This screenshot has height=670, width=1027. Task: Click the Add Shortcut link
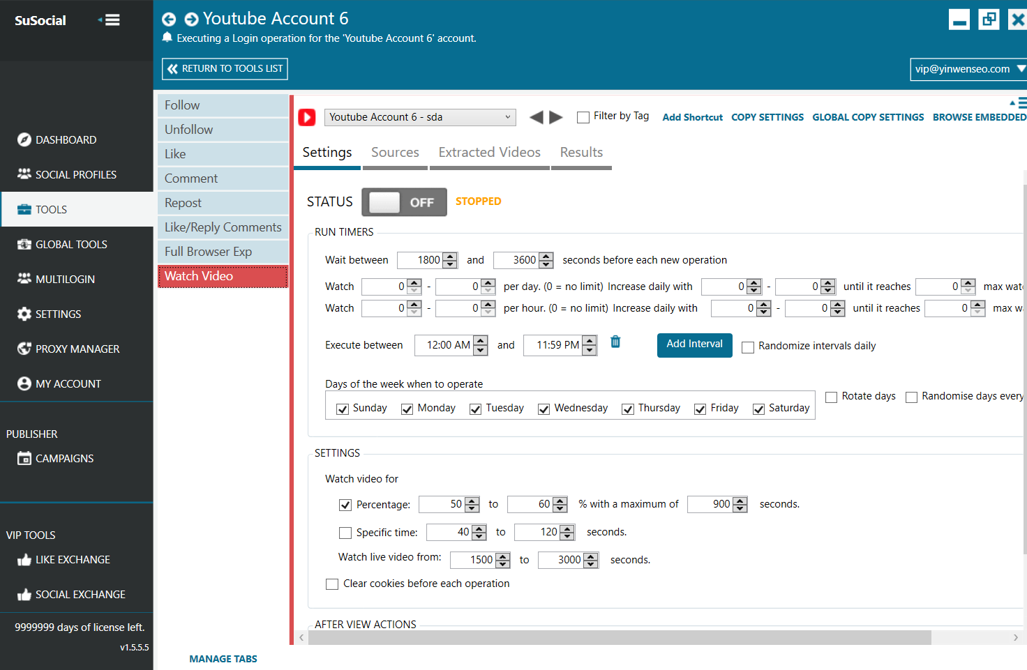[692, 117]
